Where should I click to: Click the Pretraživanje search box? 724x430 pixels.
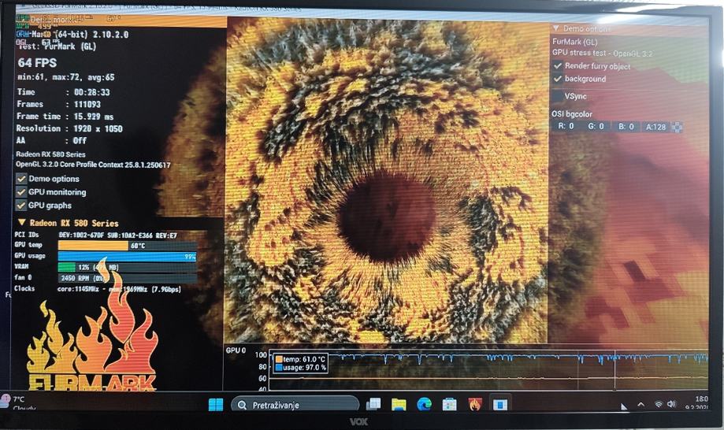point(295,405)
